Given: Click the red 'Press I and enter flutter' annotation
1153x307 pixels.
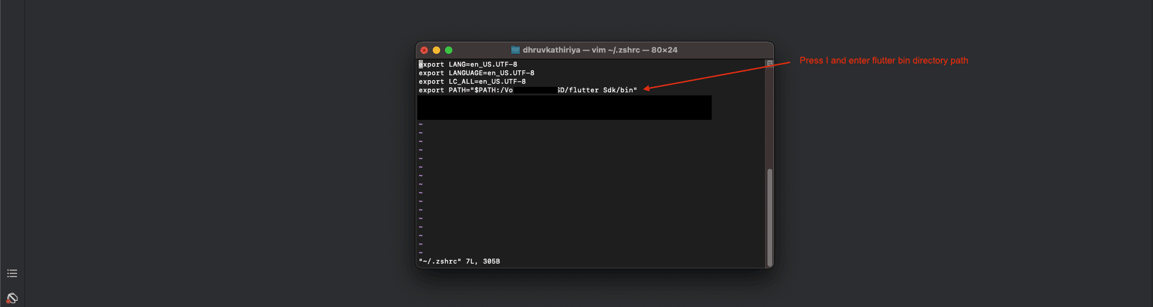Looking at the screenshot, I should pos(883,61).
